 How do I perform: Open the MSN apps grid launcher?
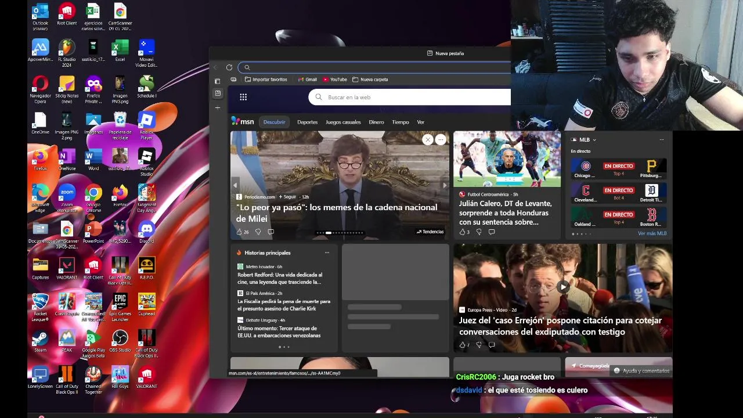(243, 97)
